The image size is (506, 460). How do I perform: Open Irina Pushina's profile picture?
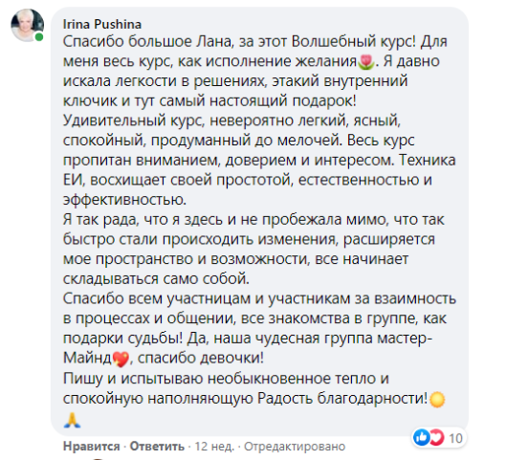[x=27, y=25]
